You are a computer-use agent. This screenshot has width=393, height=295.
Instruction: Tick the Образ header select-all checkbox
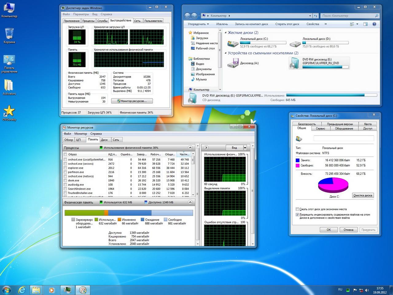click(x=65, y=154)
